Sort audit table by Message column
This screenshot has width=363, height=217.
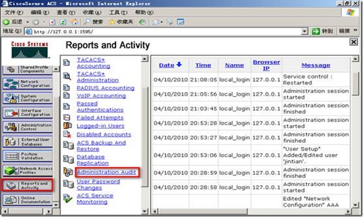[316, 65]
